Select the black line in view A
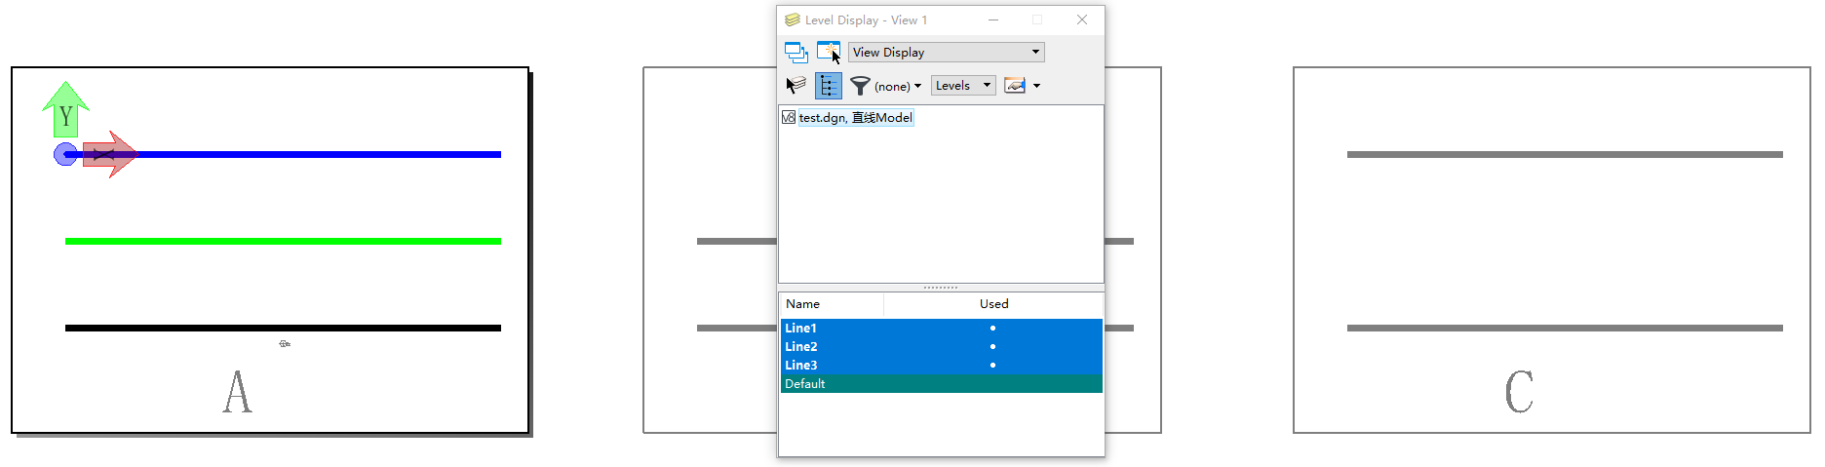 click(283, 328)
